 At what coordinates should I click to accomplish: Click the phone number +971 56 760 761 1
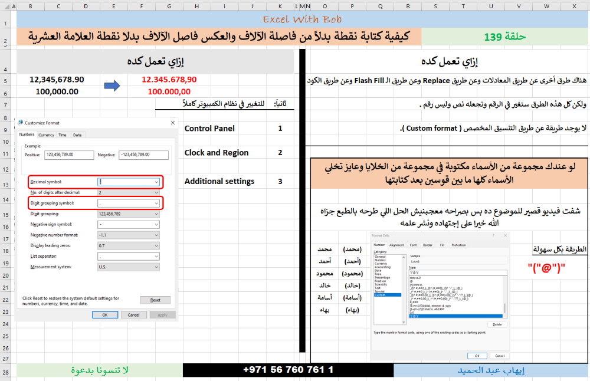(x=289, y=370)
